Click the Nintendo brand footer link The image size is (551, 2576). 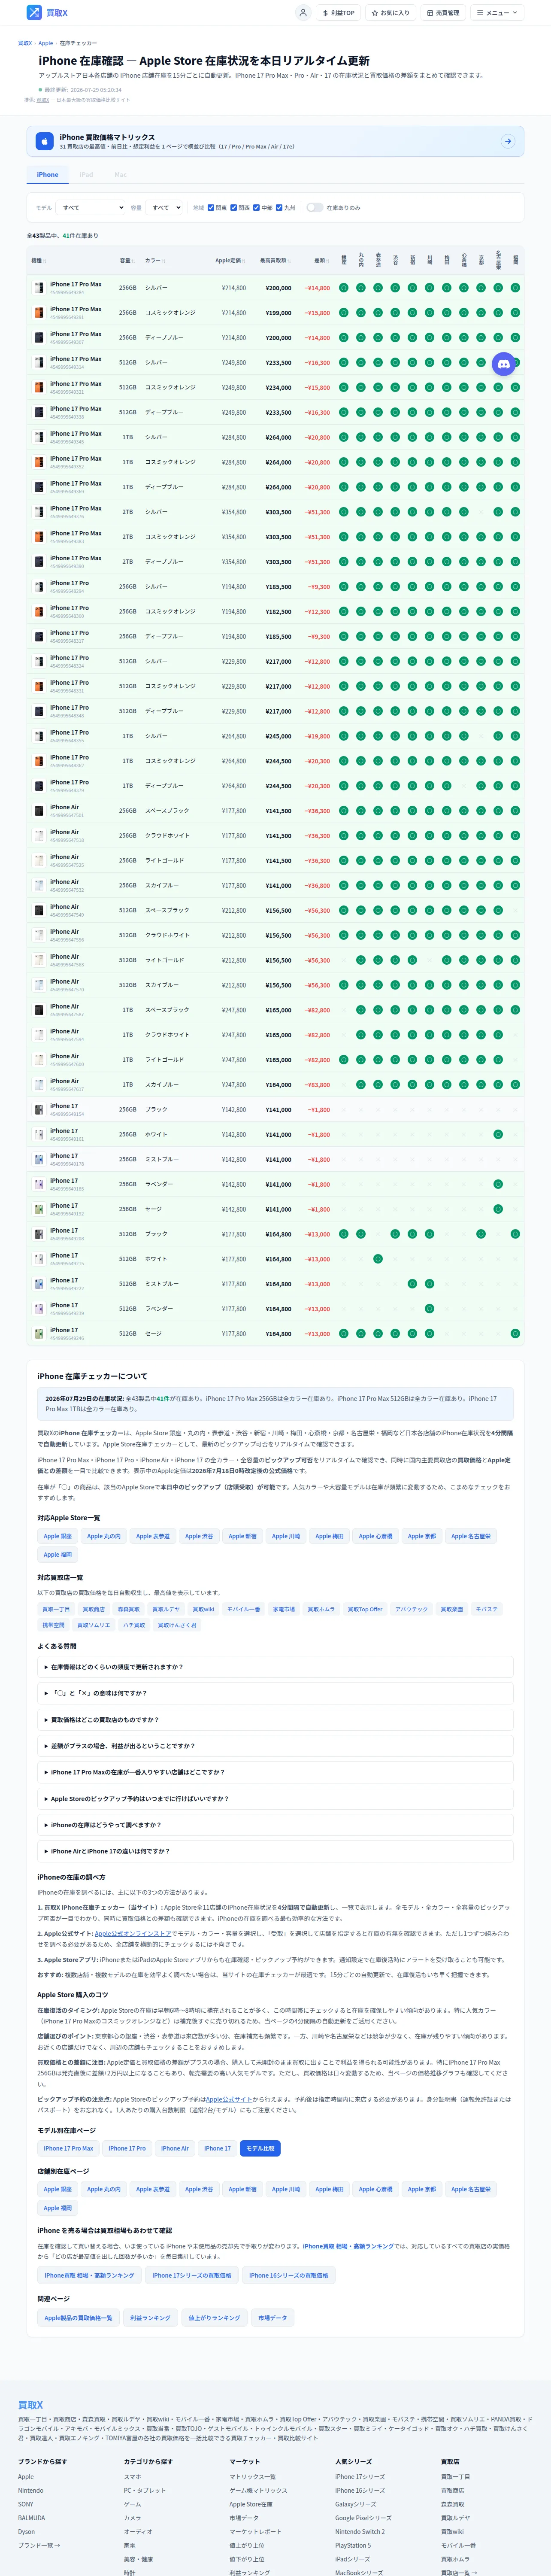pos(30,2490)
